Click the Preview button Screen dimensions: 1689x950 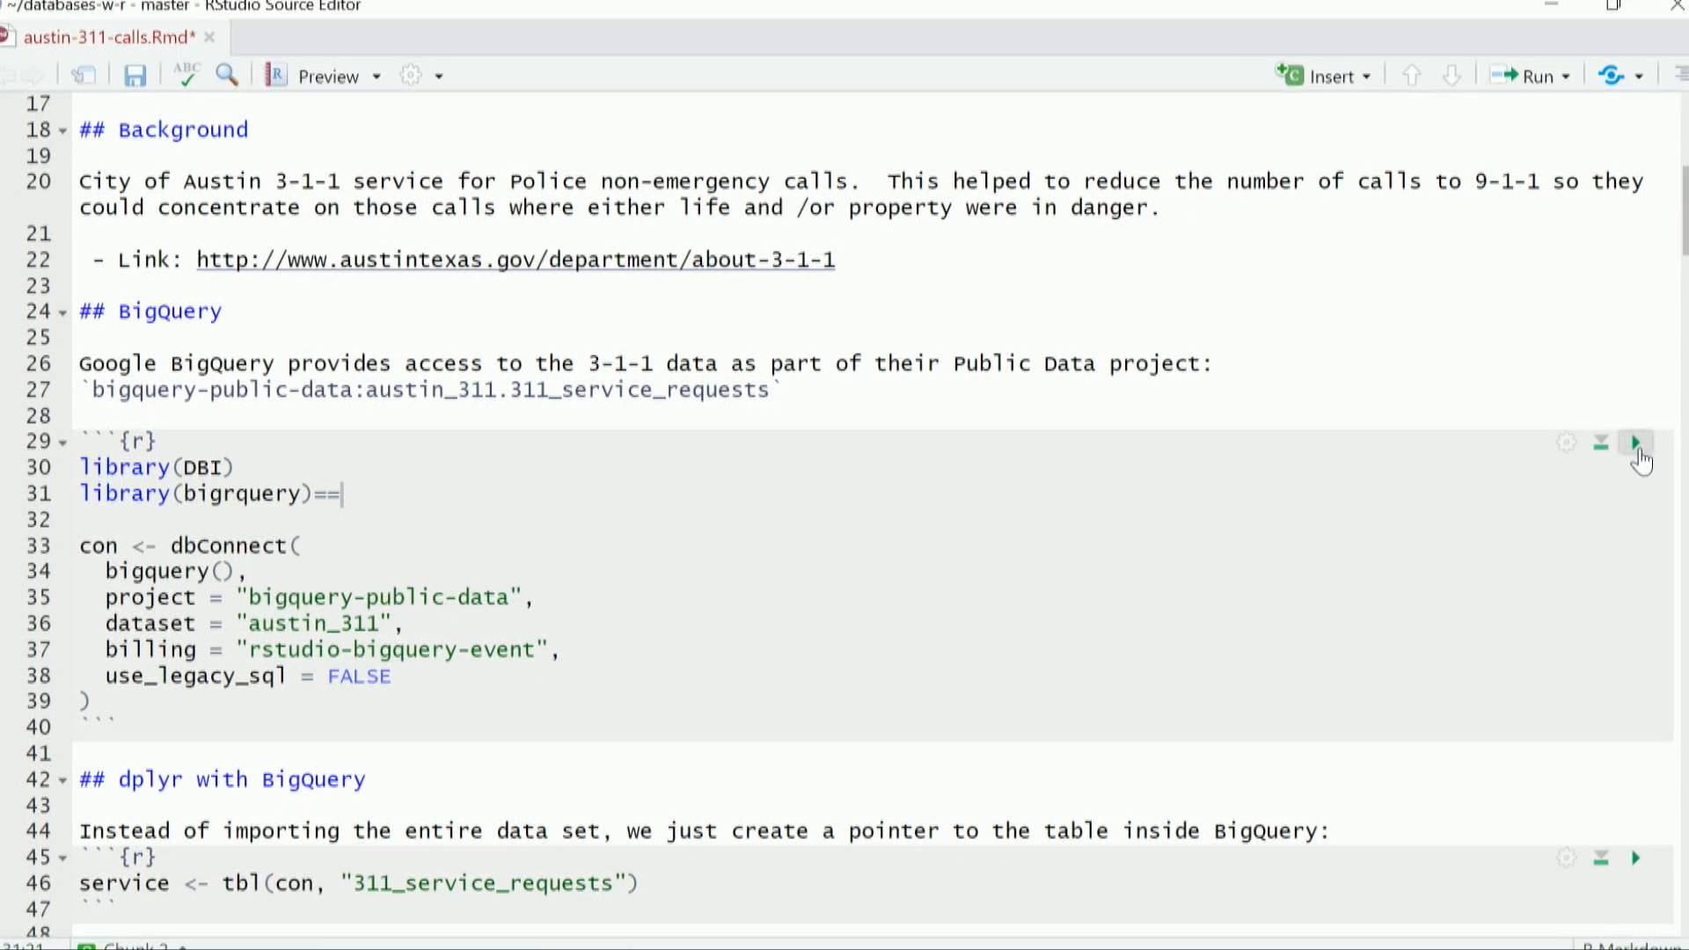click(x=327, y=77)
